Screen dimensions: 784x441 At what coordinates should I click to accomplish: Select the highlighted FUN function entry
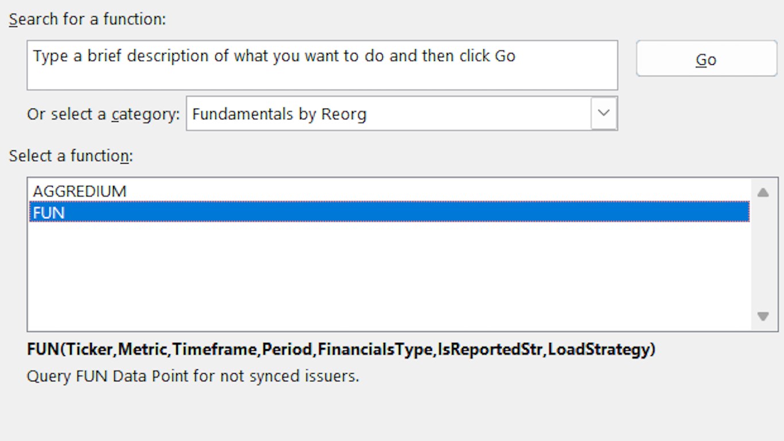click(49, 212)
